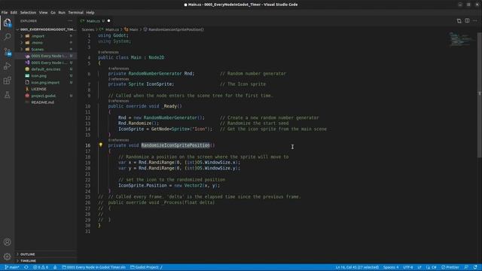Viewport: 482px width, 271px height.
Task: Select the highlighted 0005 Every Node file row
Action: tap(46, 56)
